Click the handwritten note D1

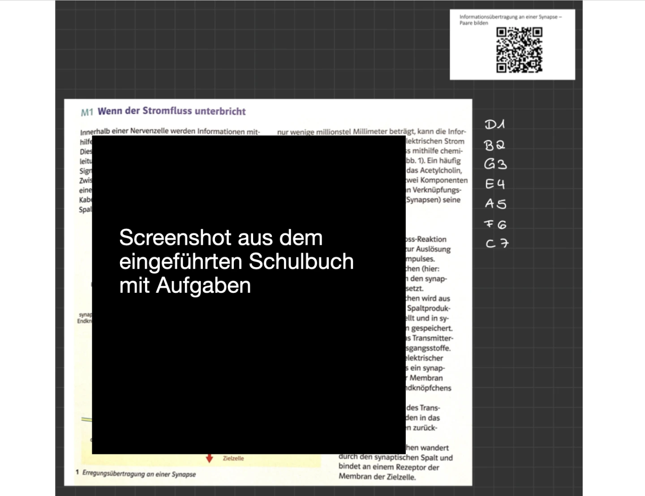tap(494, 124)
